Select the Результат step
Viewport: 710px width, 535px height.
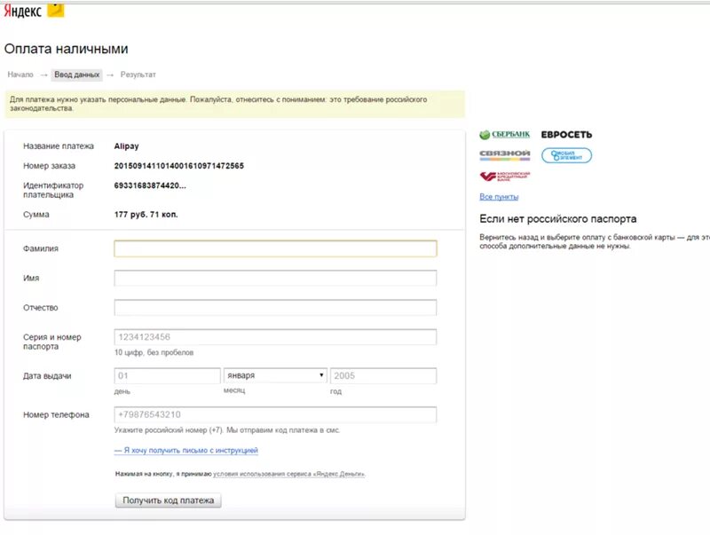point(138,75)
